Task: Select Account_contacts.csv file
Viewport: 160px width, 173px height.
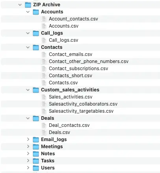Action: [73, 19]
